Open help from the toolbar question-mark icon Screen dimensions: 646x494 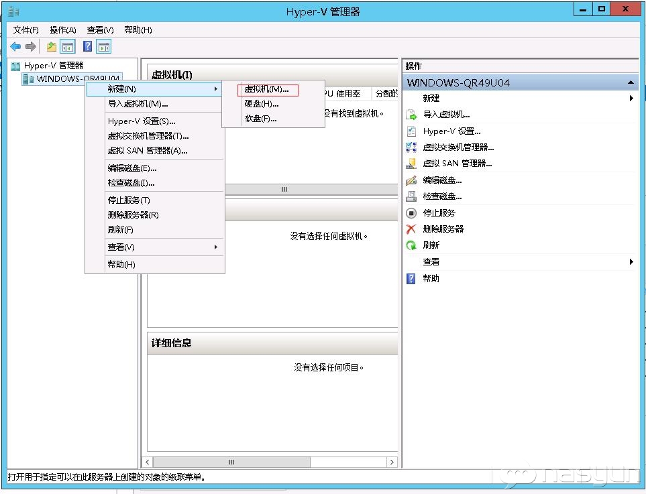tap(88, 46)
